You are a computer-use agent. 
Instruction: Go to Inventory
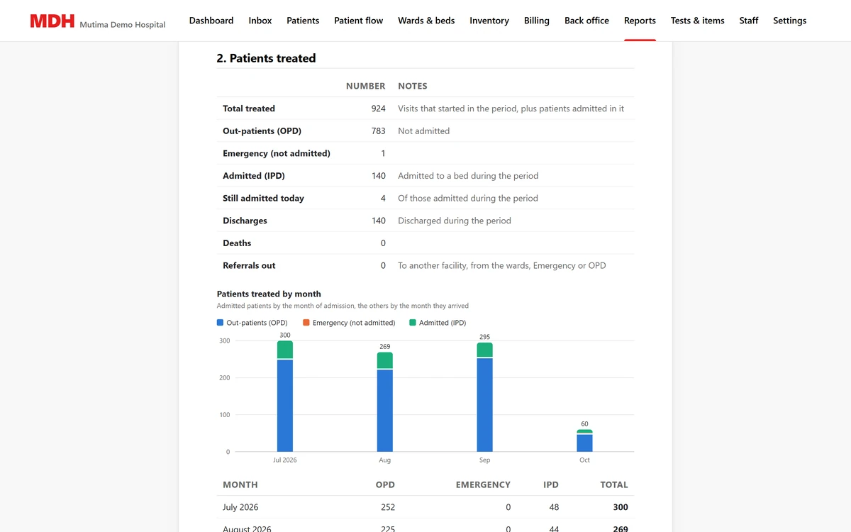point(489,21)
